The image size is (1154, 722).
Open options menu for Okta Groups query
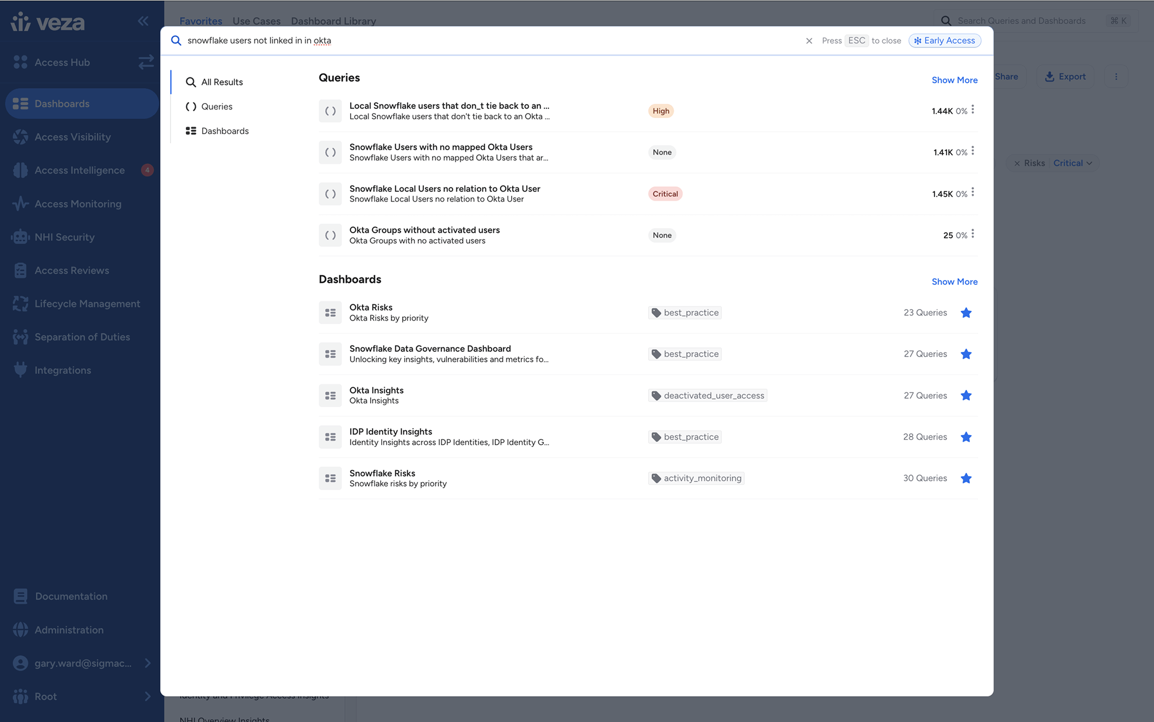click(x=972, y=234)
